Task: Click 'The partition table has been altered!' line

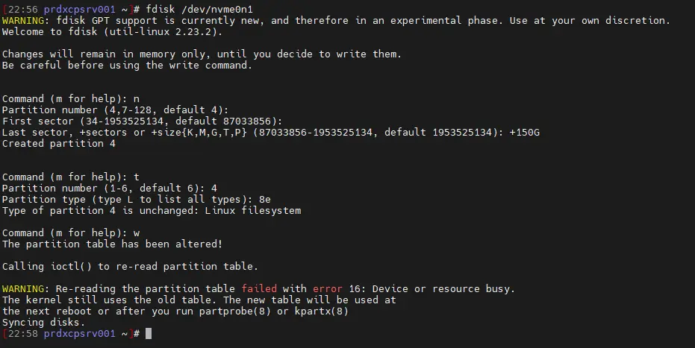Action: (112, 244)
